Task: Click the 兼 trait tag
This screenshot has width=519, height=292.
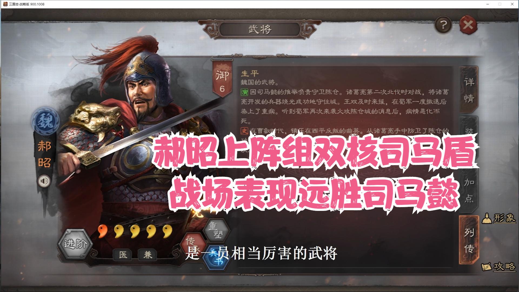Action: pyautogui.click(x=148, y=254)
